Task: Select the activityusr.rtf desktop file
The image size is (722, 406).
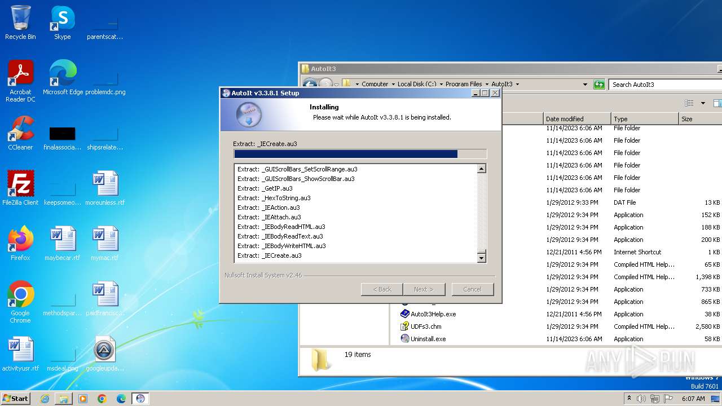Action: click(20, 354)
